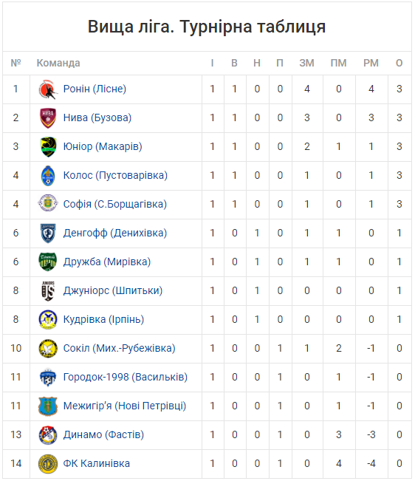
Task: Click the Вища ліга. Турнірна таблиця title
Action: pyautogui.click(x=207, y=27)
